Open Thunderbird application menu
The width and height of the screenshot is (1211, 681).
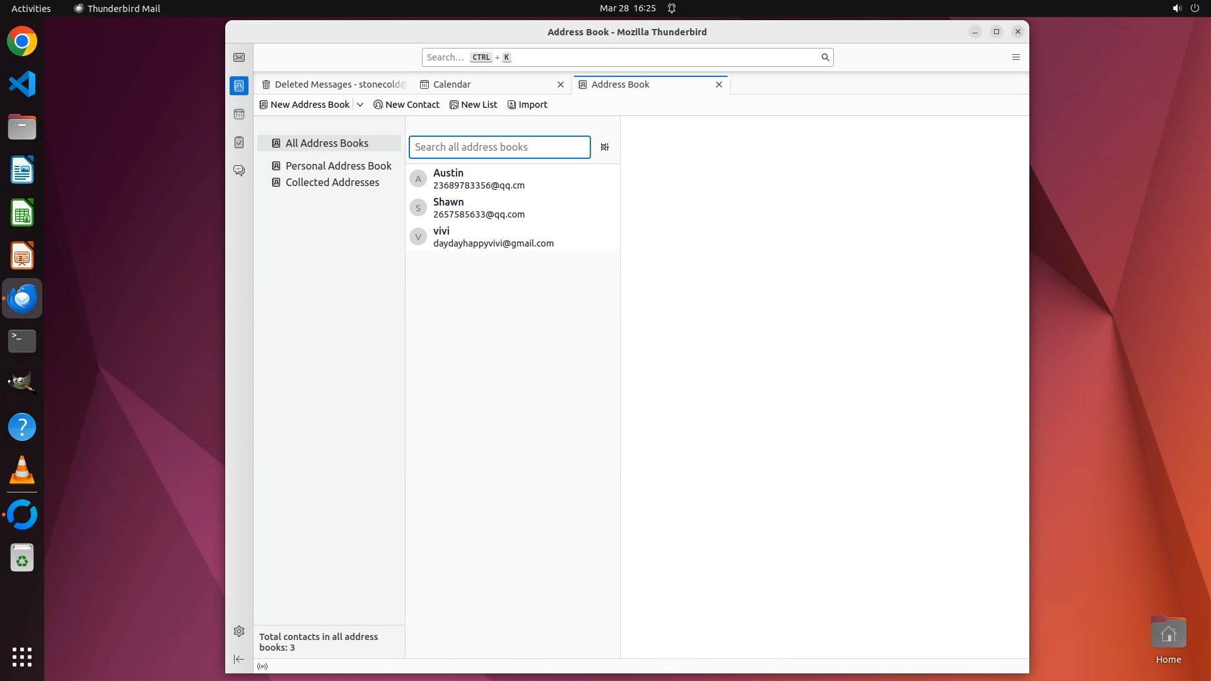click(x=1015, y=57)
